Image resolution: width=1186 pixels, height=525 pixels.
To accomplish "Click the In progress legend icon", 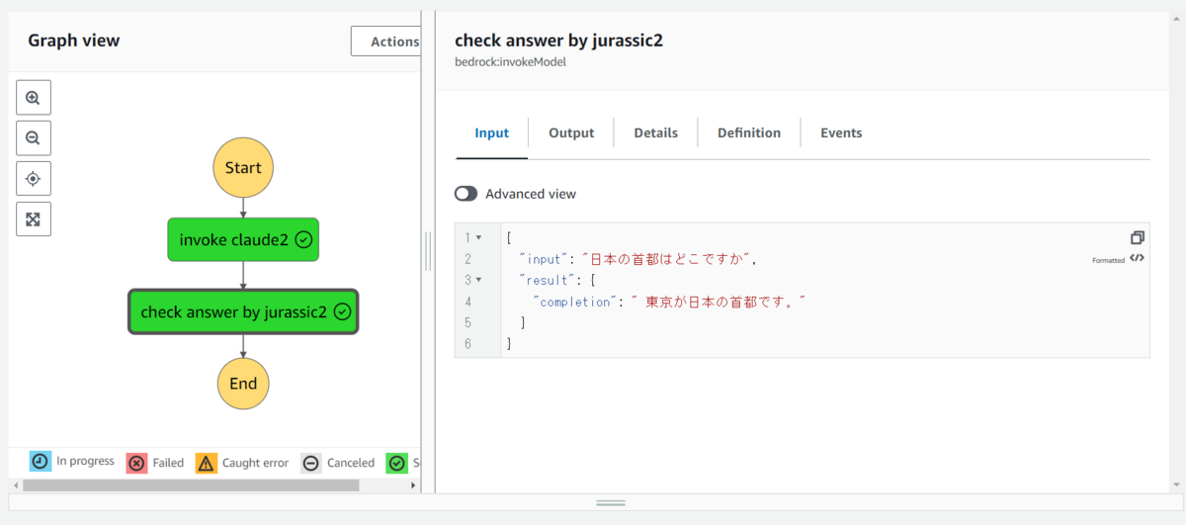I will point(40,462).
